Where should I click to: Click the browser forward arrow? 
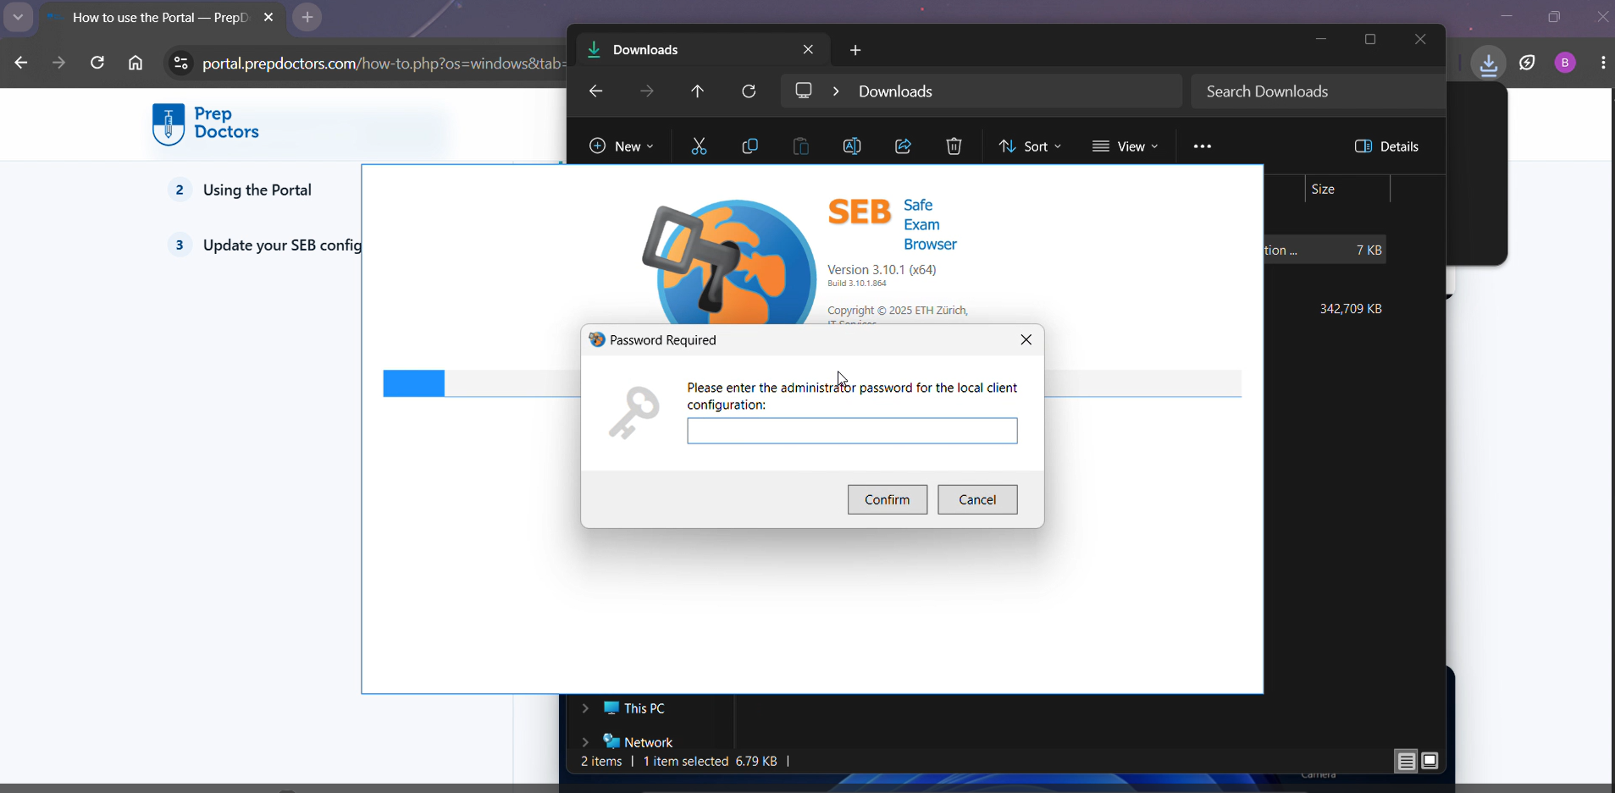tap(58, 63)
